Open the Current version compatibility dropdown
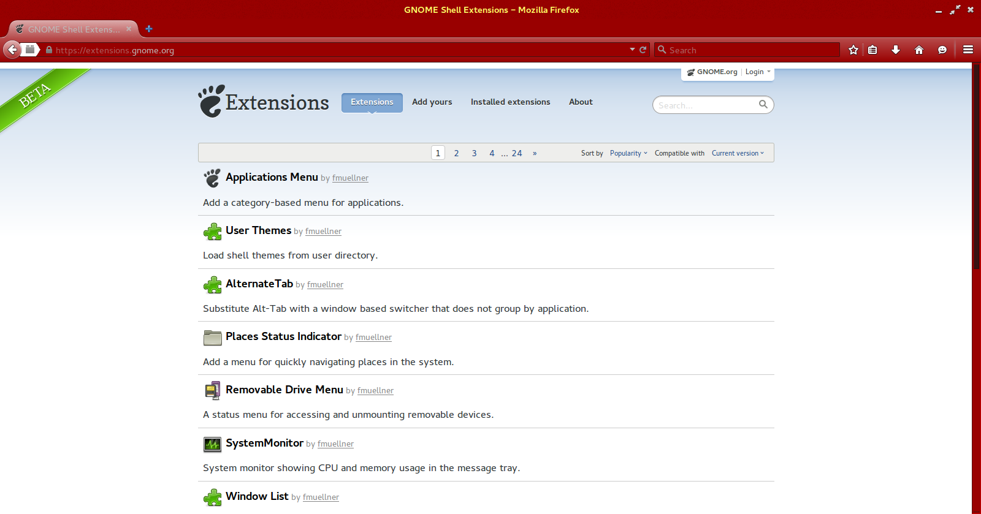 [738, 153]
